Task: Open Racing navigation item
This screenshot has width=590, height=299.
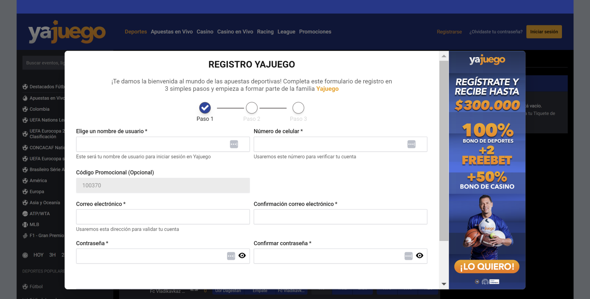Action: [x=265, y=32]
